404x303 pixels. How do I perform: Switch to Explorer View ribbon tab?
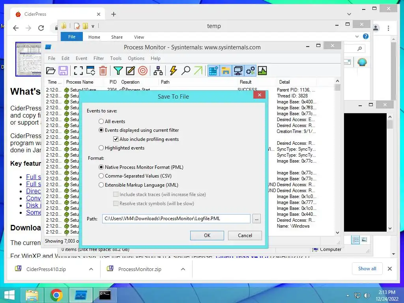click(139, 37)
